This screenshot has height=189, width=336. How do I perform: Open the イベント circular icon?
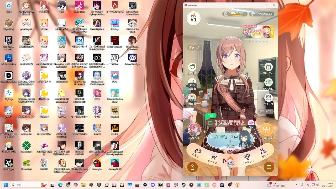tap(194, 130)
